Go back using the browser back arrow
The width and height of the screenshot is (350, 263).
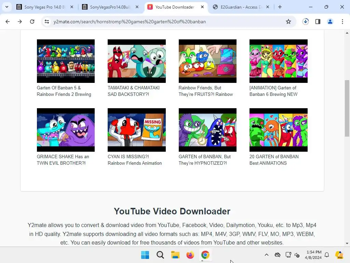pyautogui.click(x=8, y=22)
